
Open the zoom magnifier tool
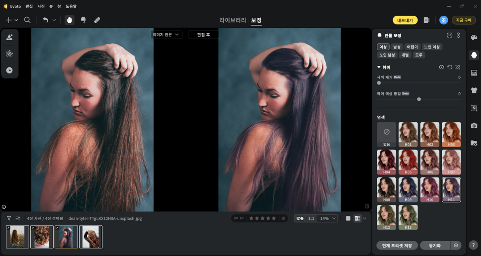pyautogui.click(x=27, y=20)
